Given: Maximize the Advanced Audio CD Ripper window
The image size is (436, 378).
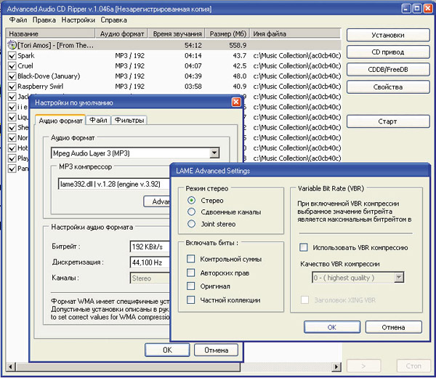Looking at the screenshot, I should click(417, 8).
